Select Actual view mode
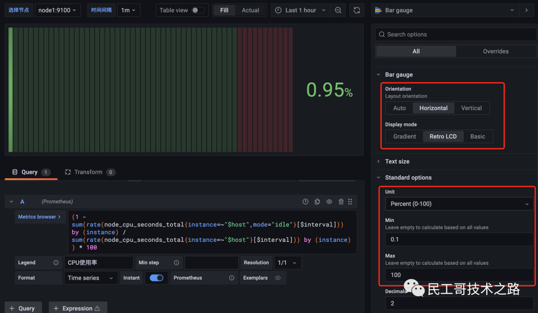The image size is (538, 313). point(251,10)
